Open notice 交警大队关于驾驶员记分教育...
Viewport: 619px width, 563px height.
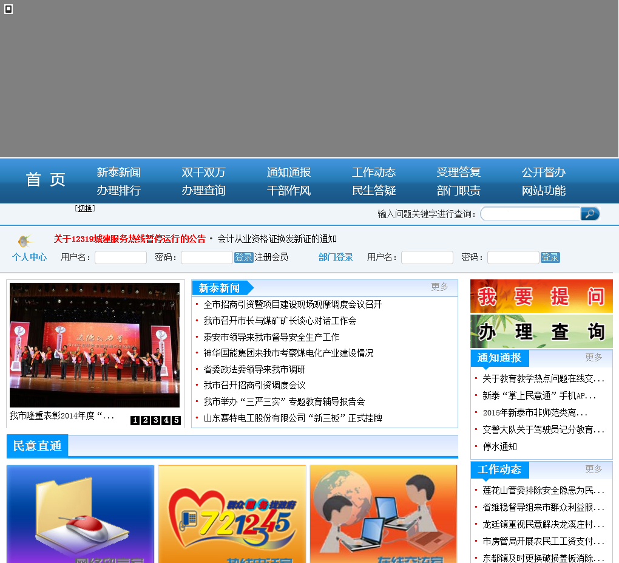(x=544, y=430)
